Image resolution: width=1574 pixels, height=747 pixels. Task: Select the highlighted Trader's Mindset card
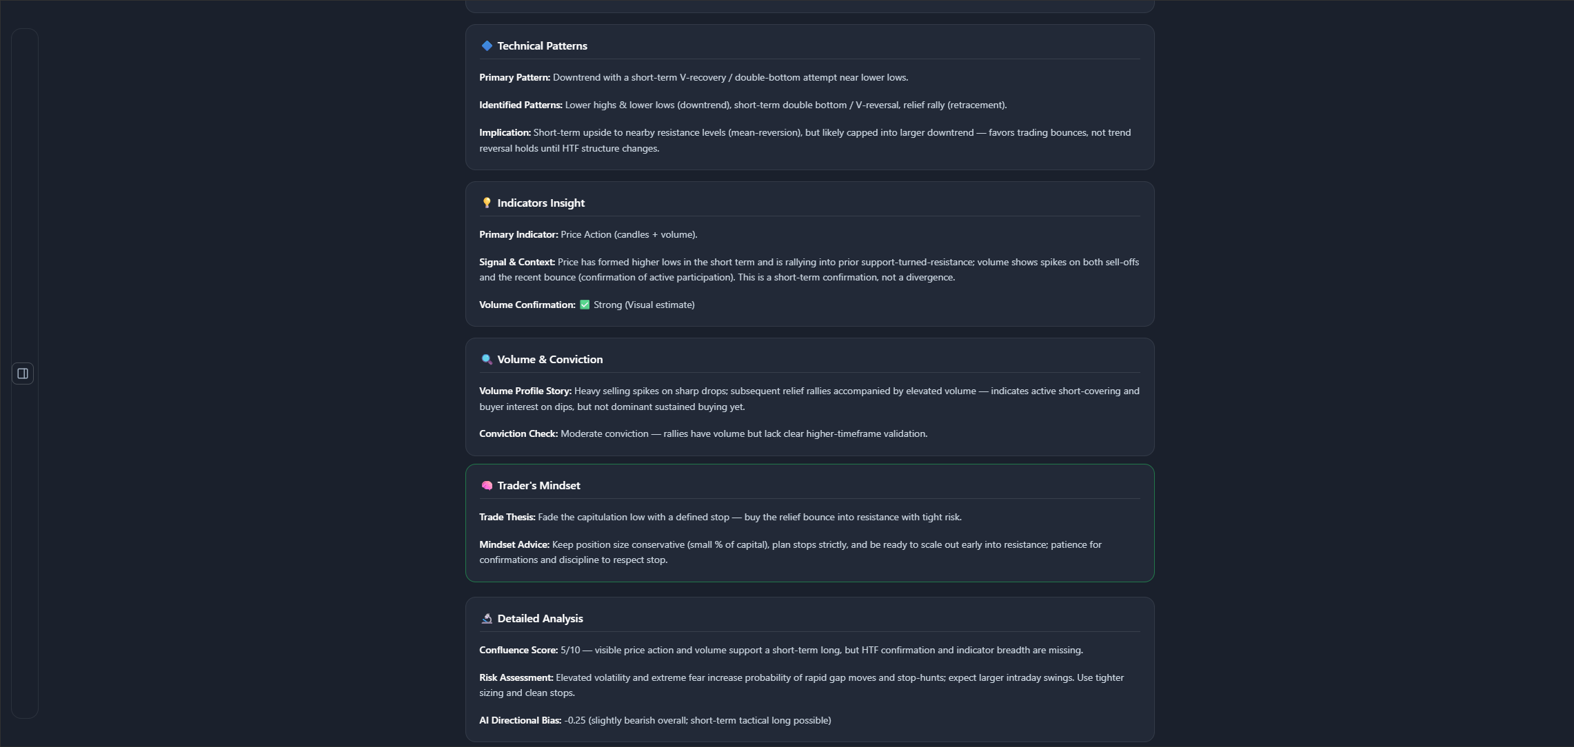(x=810, y=524)
